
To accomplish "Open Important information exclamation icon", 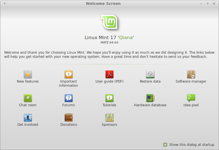I will click(x=68, y=74).
